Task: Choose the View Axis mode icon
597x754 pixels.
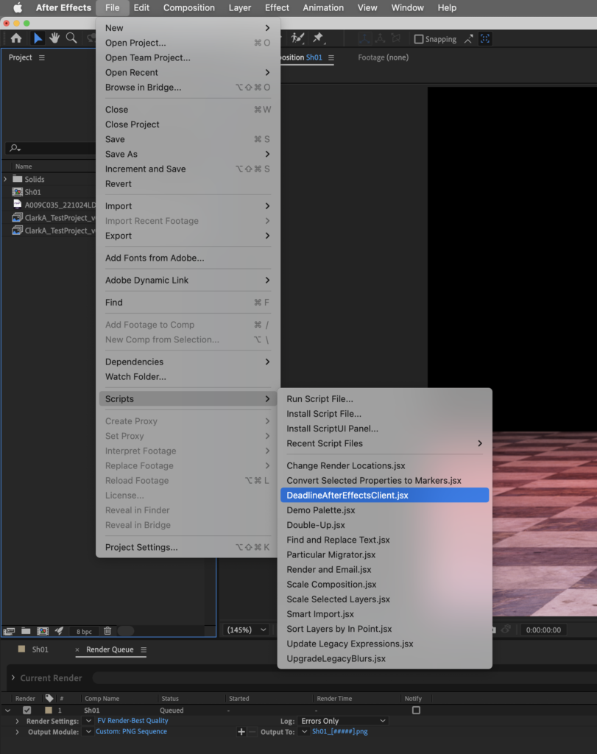Action: [395, 38]
